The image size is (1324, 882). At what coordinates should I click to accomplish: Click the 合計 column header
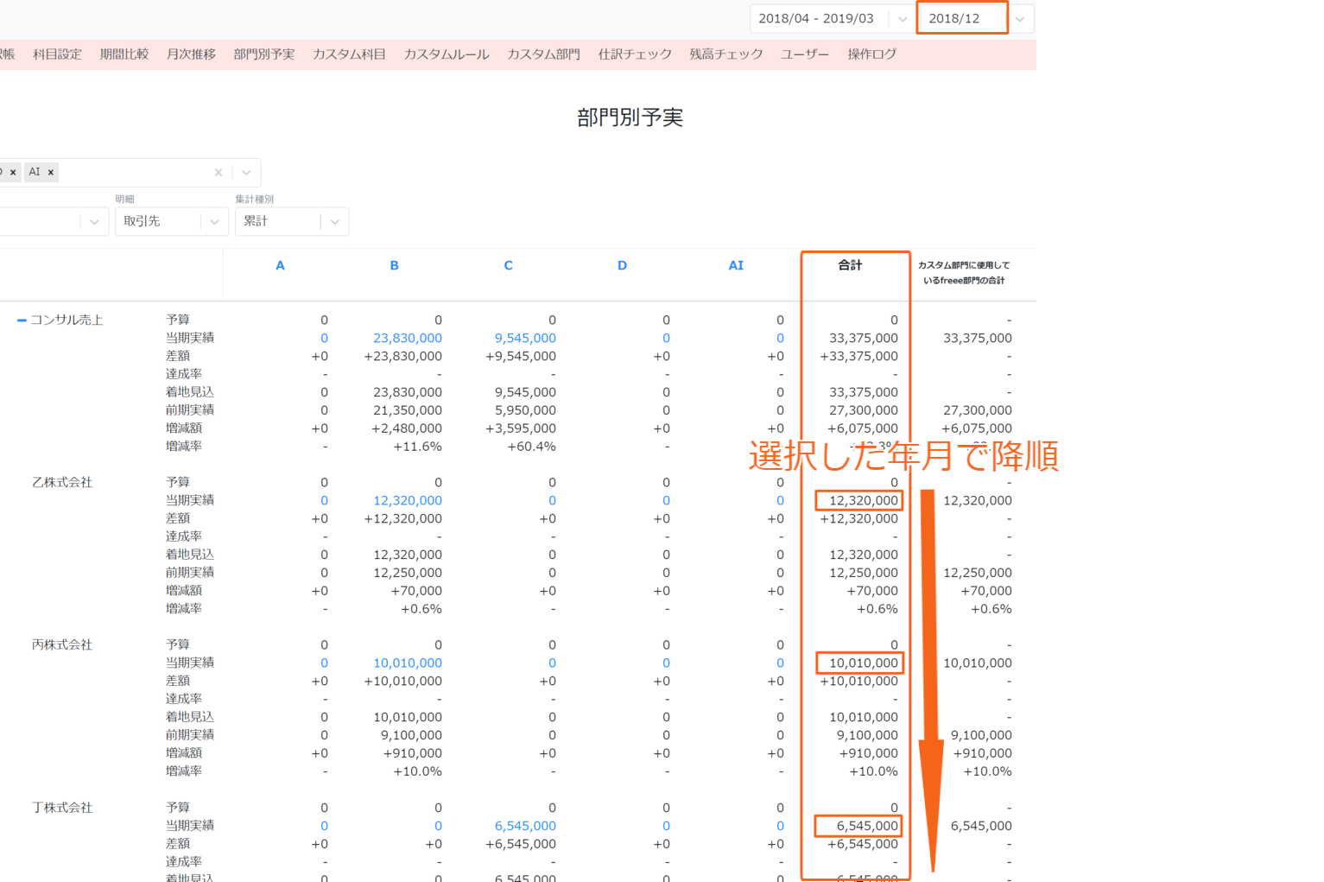click(x=850, y=265)
